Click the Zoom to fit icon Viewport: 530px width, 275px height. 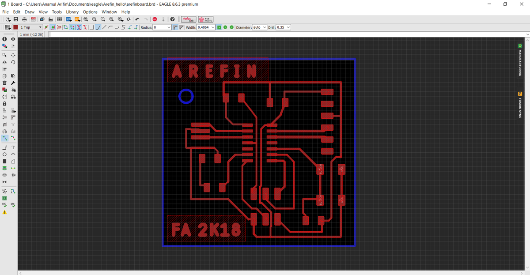(86, 19)
